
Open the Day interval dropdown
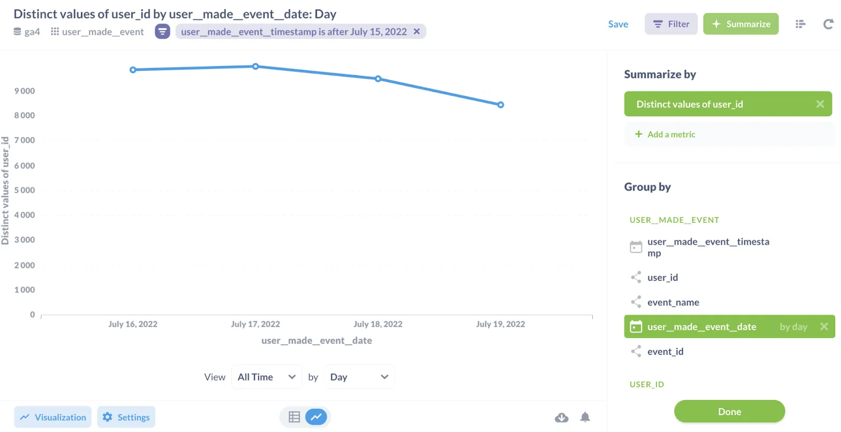(358, 376)
